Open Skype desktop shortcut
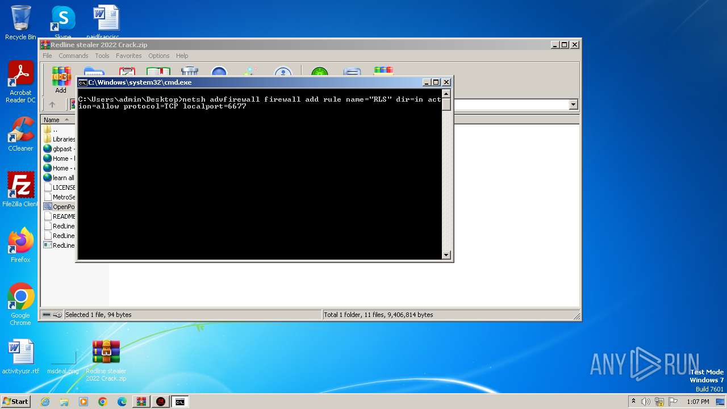 [62, 23]
